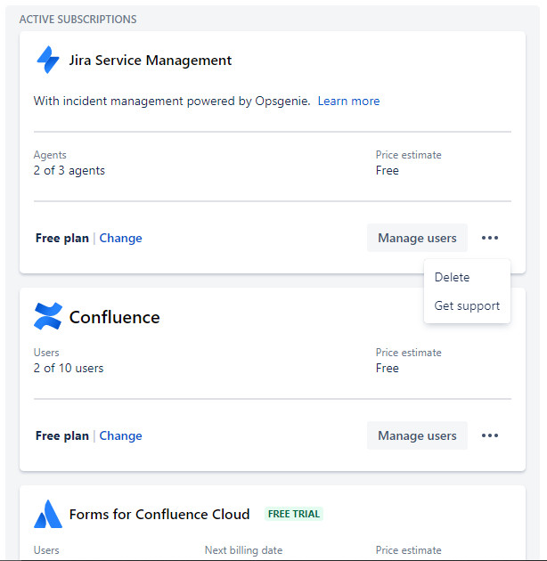Change the Jira Service Management free plan
This screenshot has height=561, width=547.
[x=120, y=238]
